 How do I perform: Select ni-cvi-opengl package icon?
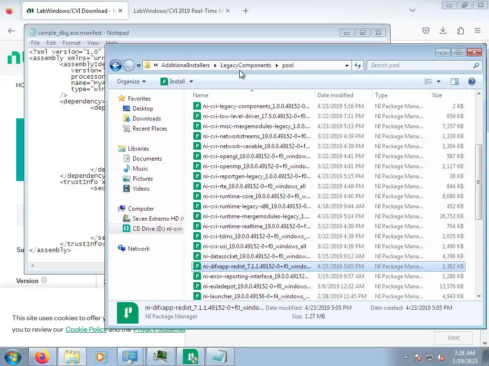tap(197, 156)
